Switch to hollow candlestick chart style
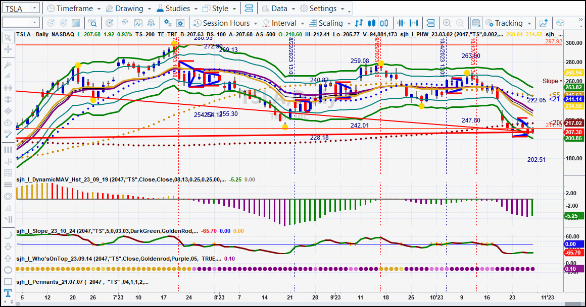Screen dimensions: 586x307 click(384, 23)
